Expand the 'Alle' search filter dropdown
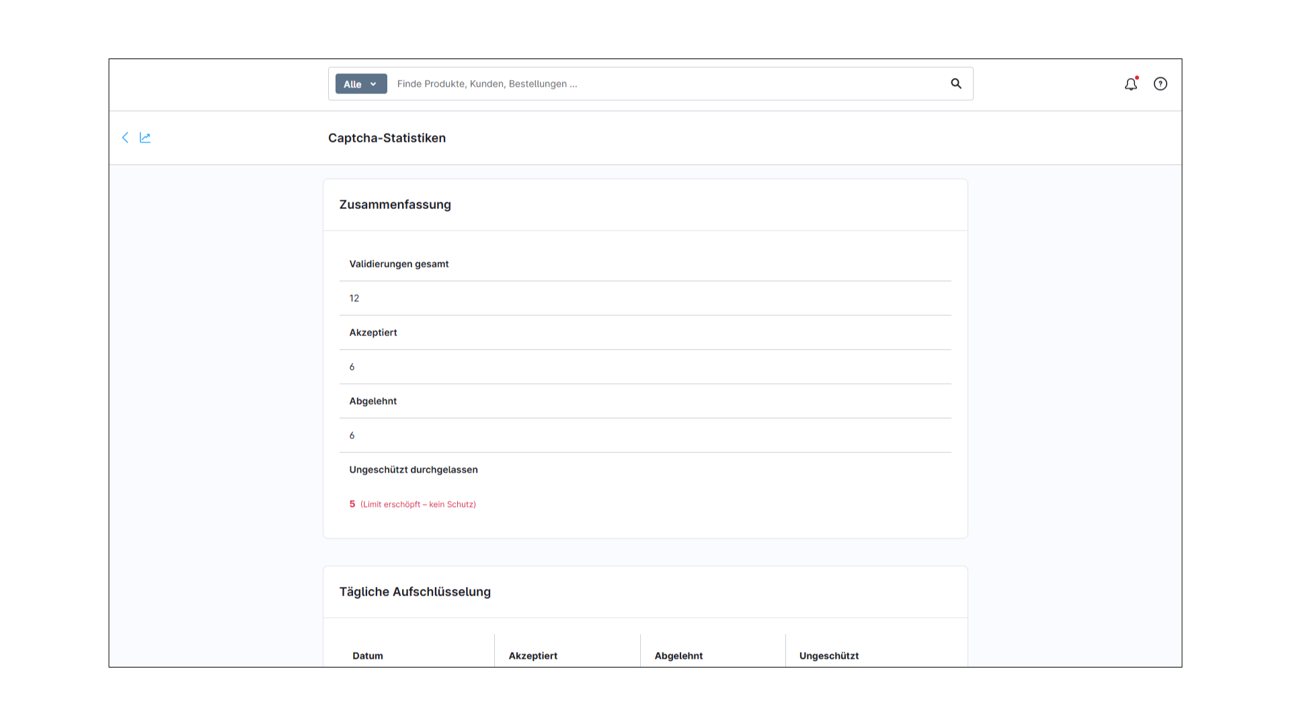 point(361,84)
